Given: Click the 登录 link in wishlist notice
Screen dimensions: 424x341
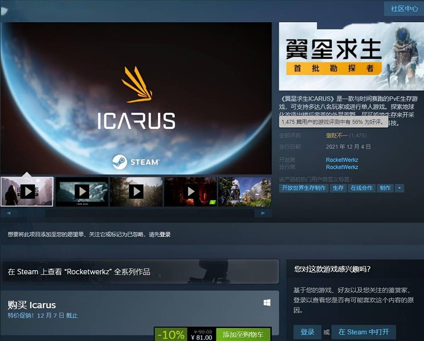Looking at the screenshot, I should click(165, 234).
